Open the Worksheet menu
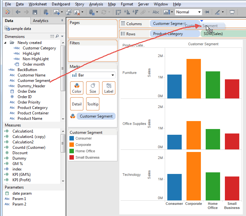Viewport: 246px width, 216px height. 38,4
